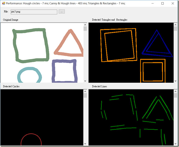Click the window title performance text
Viewport: 179px width, 147px height.
pos(66,4)
